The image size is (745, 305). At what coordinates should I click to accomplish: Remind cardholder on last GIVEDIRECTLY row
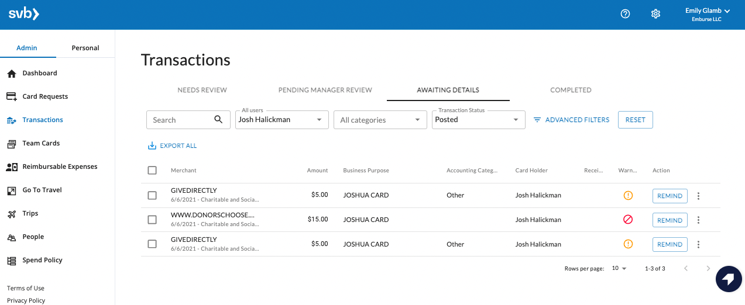click(670, 244)
